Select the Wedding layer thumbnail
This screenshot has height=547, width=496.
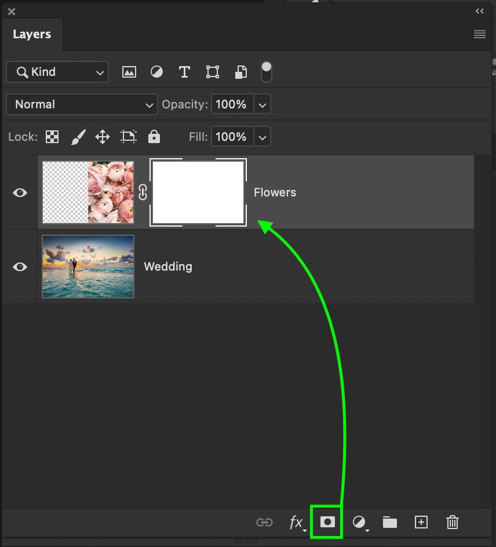tap(88, 267)
